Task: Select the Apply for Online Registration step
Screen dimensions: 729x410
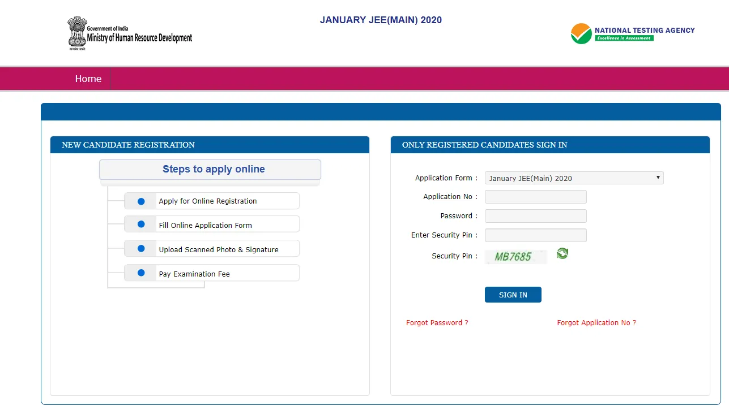Action: tap(208, 201)
